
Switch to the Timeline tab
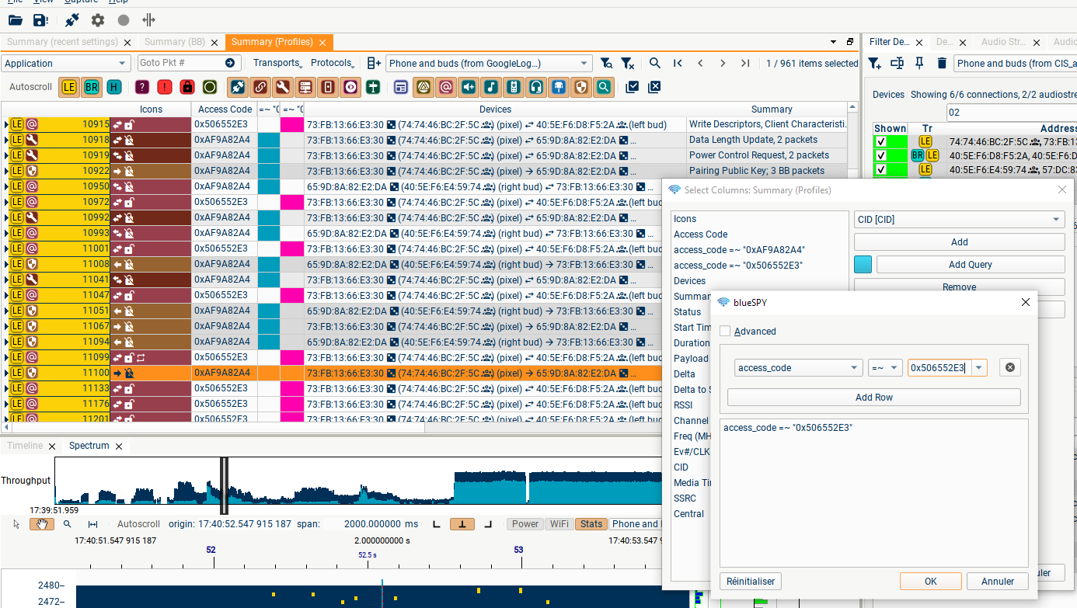coord(25,446)
